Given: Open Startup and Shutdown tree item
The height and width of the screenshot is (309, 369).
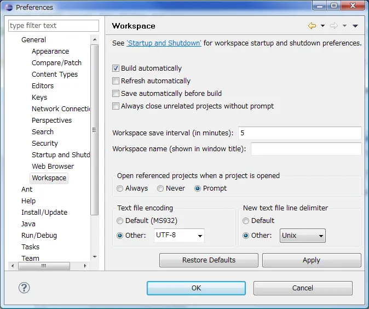Looking at the screenshot, I should [x=61, y=154].
